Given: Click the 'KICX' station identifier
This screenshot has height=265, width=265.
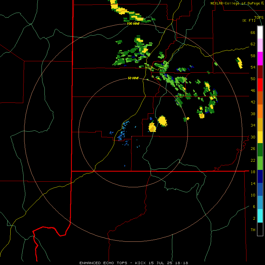Looking at the screenshot, I should pos(140,263).
